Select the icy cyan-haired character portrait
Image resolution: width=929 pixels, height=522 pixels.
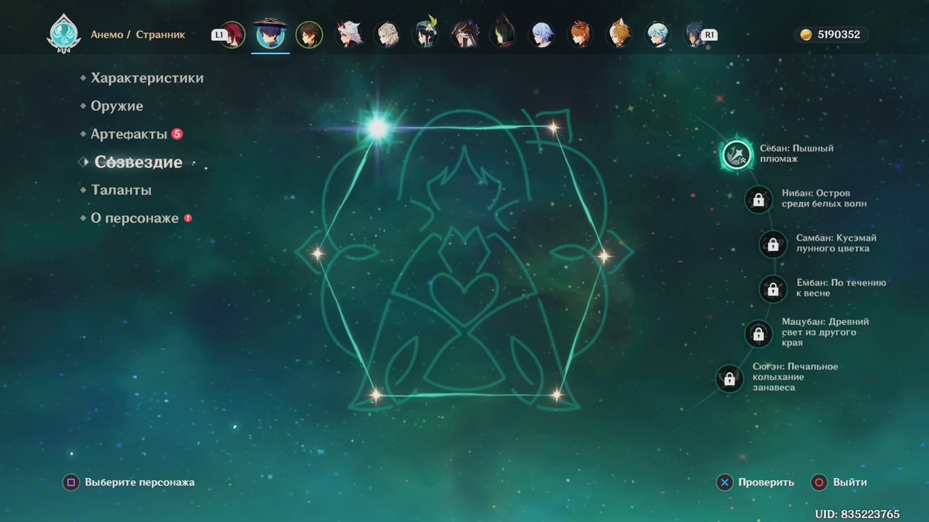coord(658,35)
